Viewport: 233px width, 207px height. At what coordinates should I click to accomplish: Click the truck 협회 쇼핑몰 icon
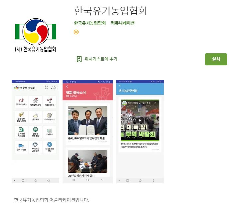coord(21,146)
